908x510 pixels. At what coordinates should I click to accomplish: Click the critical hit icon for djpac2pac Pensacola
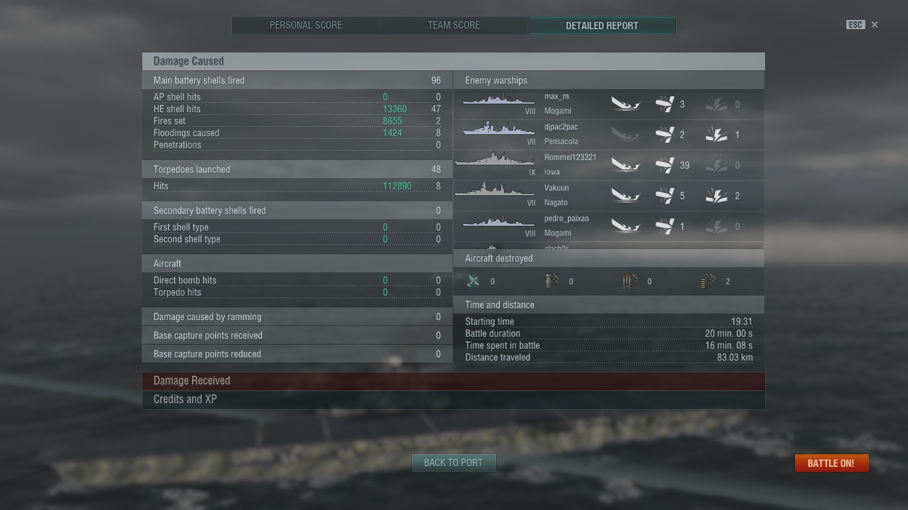[717, 135]
